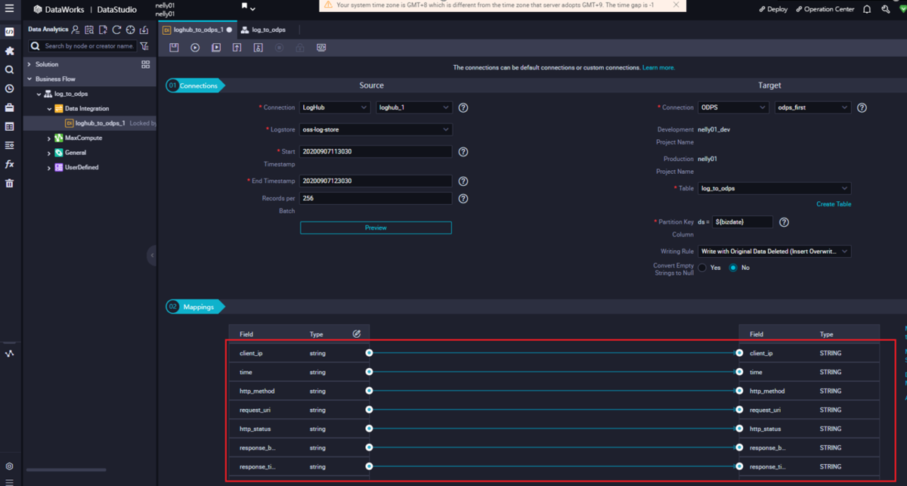Click the Start Timestamp input field
The image size is (907, 486).
pos(376,152)
